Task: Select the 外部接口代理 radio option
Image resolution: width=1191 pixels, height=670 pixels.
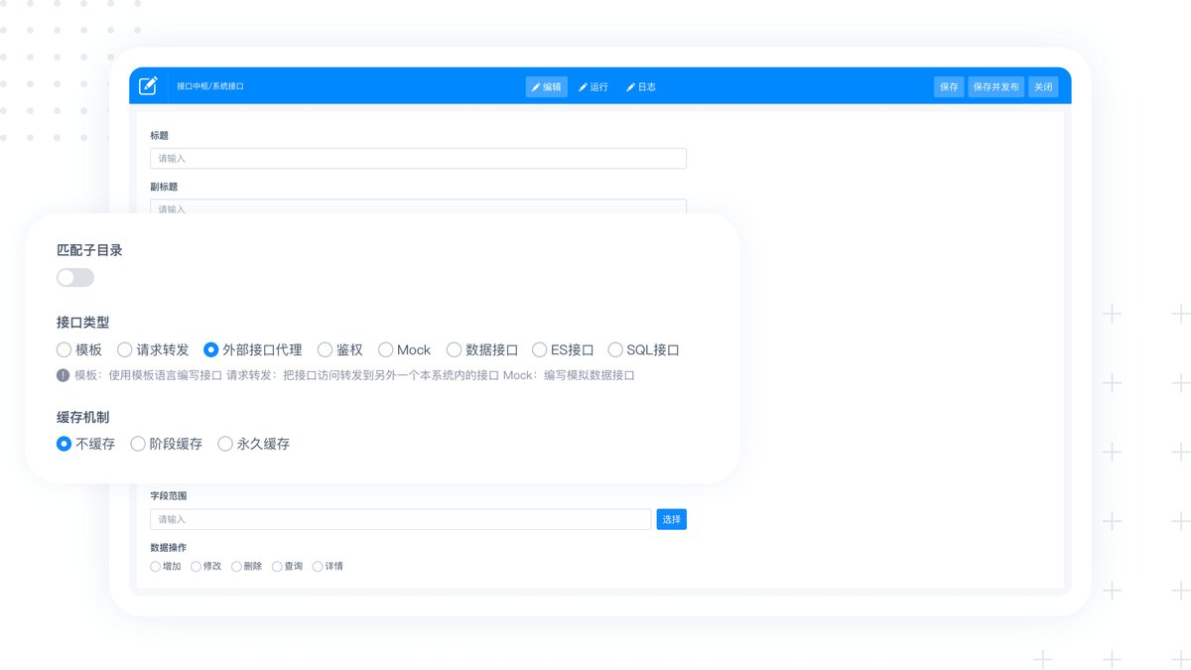Action: click(x=253, y=349)
